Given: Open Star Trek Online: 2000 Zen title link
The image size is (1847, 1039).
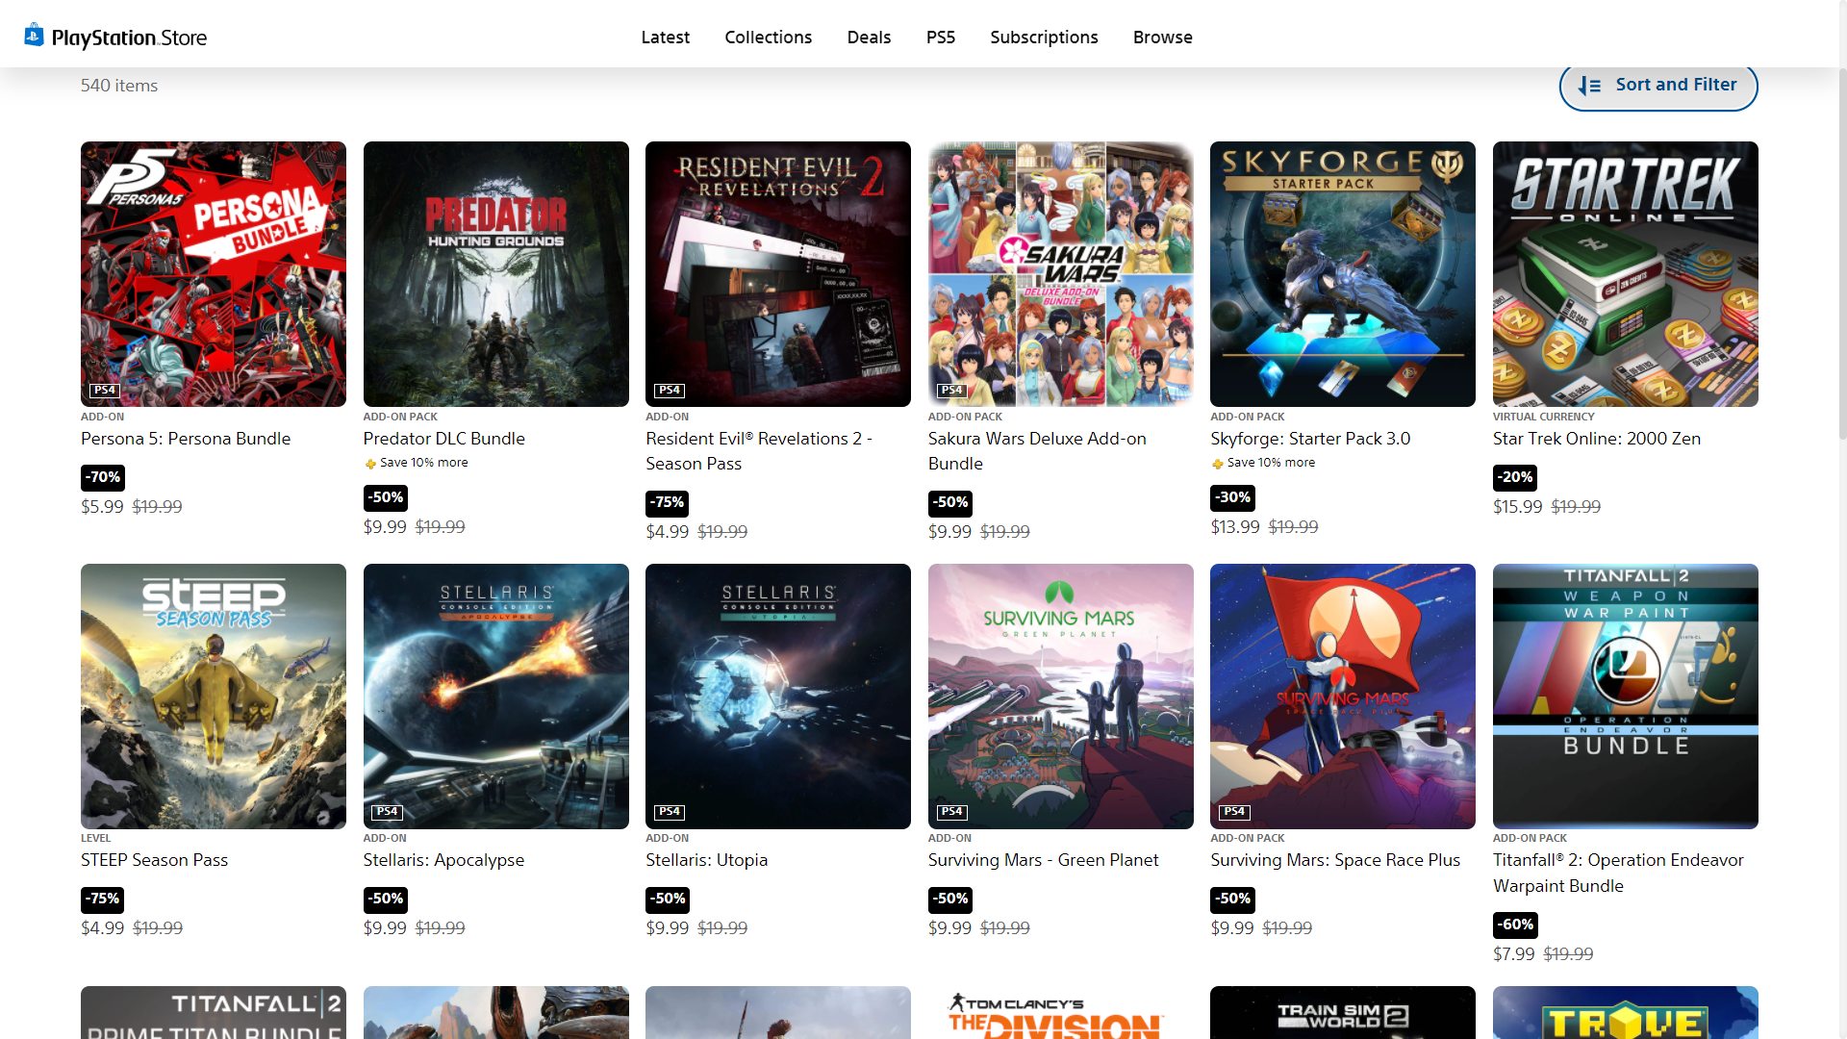Looking at the screenshot, I should tap(1596, 439).
